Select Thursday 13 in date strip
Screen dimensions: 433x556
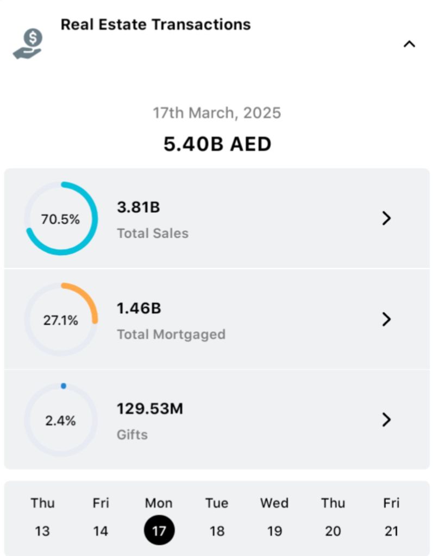click(x=42, y=517)
